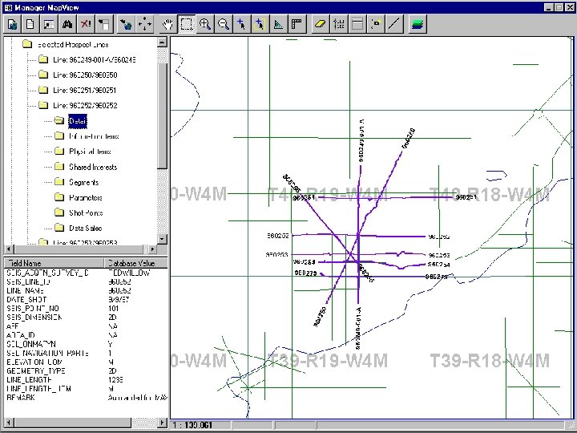The image size is (577, 433).
Task: Select the SEIS_POINT_NO value 101
Action: coord(114,309)
